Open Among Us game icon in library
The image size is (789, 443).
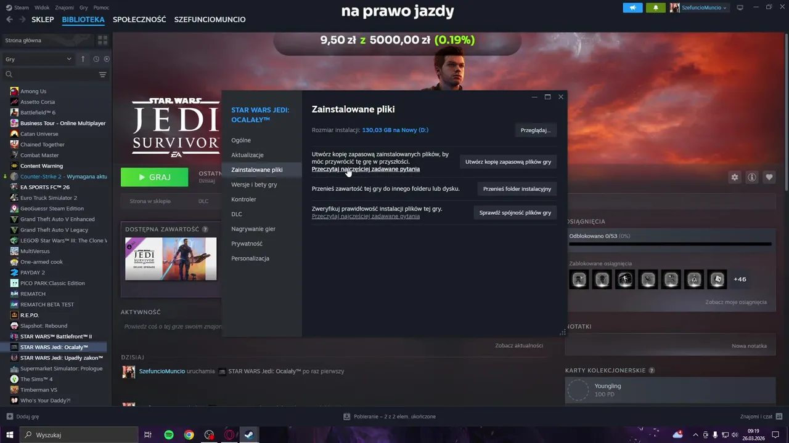(x=14, y=91)
